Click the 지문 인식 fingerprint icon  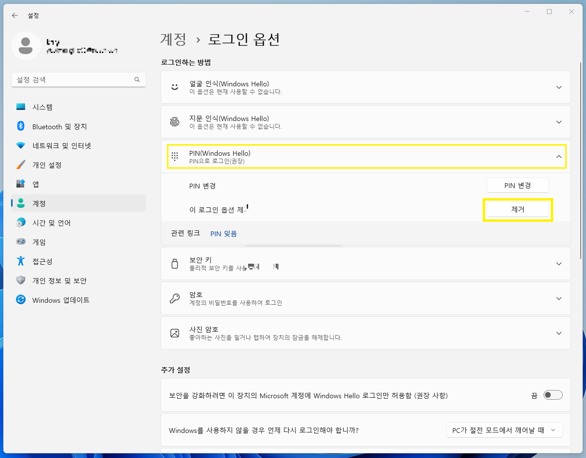pyautogui.click(x=175, y=122)
